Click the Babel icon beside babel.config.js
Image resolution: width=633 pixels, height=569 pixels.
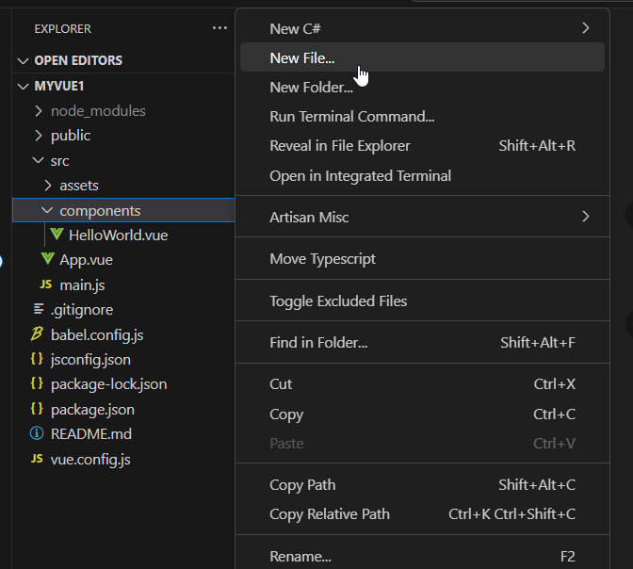click(x=38, y=333)
